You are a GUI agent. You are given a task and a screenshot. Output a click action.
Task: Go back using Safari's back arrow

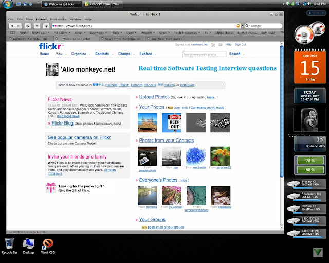pos(12,26)
